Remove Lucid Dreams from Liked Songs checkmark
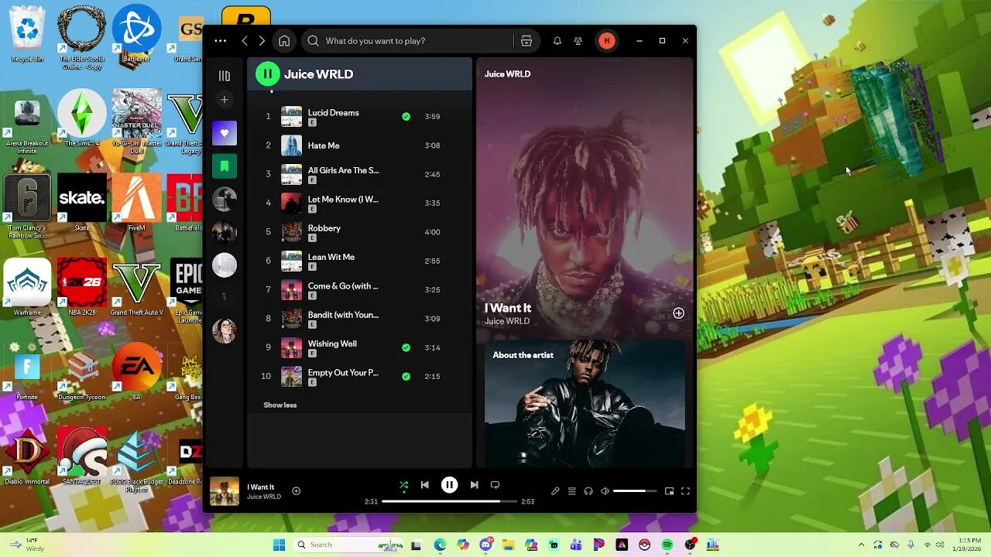991x557 pixels. 406,117
